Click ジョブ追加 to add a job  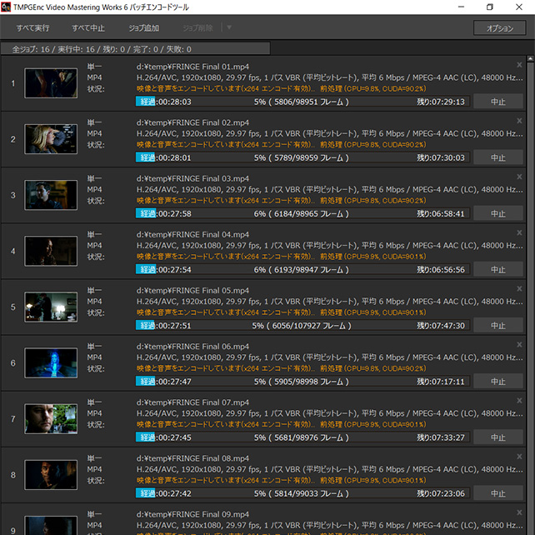pos(143,28)
